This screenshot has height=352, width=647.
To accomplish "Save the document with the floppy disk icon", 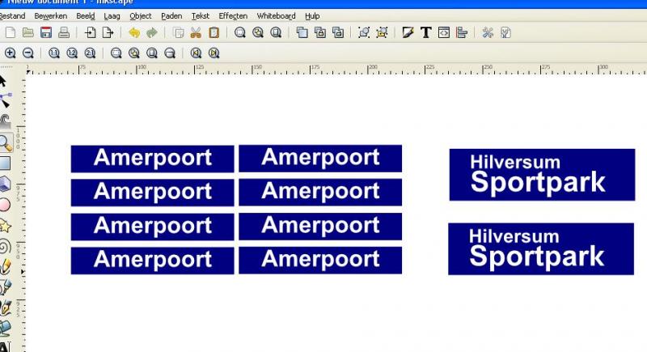I will point(46,32).
